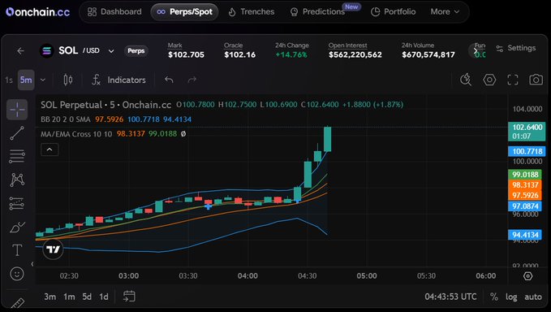
Task: Open the Fibonacci retracement tools
Action: click(x=17, y=156)
